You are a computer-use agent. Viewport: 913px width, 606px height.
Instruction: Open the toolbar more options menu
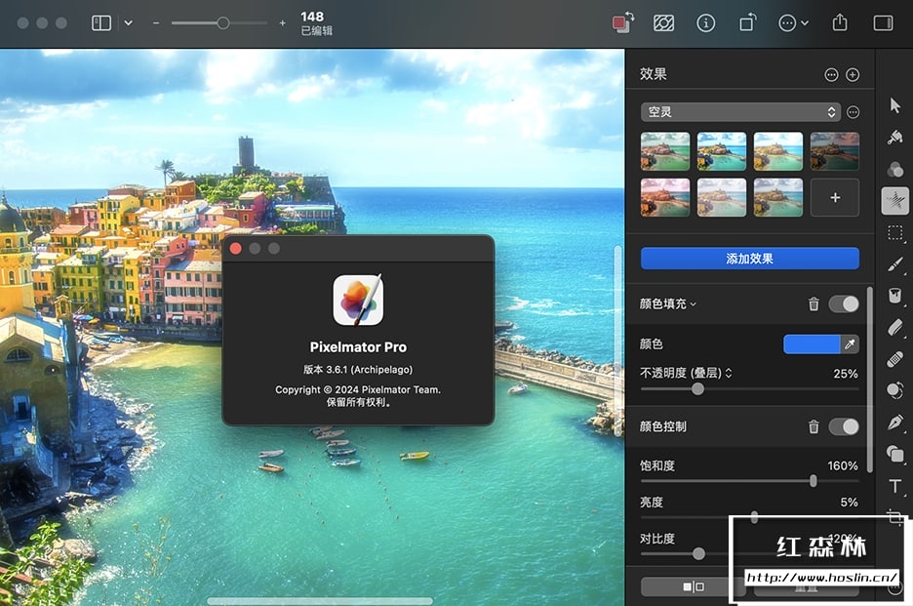793,23
